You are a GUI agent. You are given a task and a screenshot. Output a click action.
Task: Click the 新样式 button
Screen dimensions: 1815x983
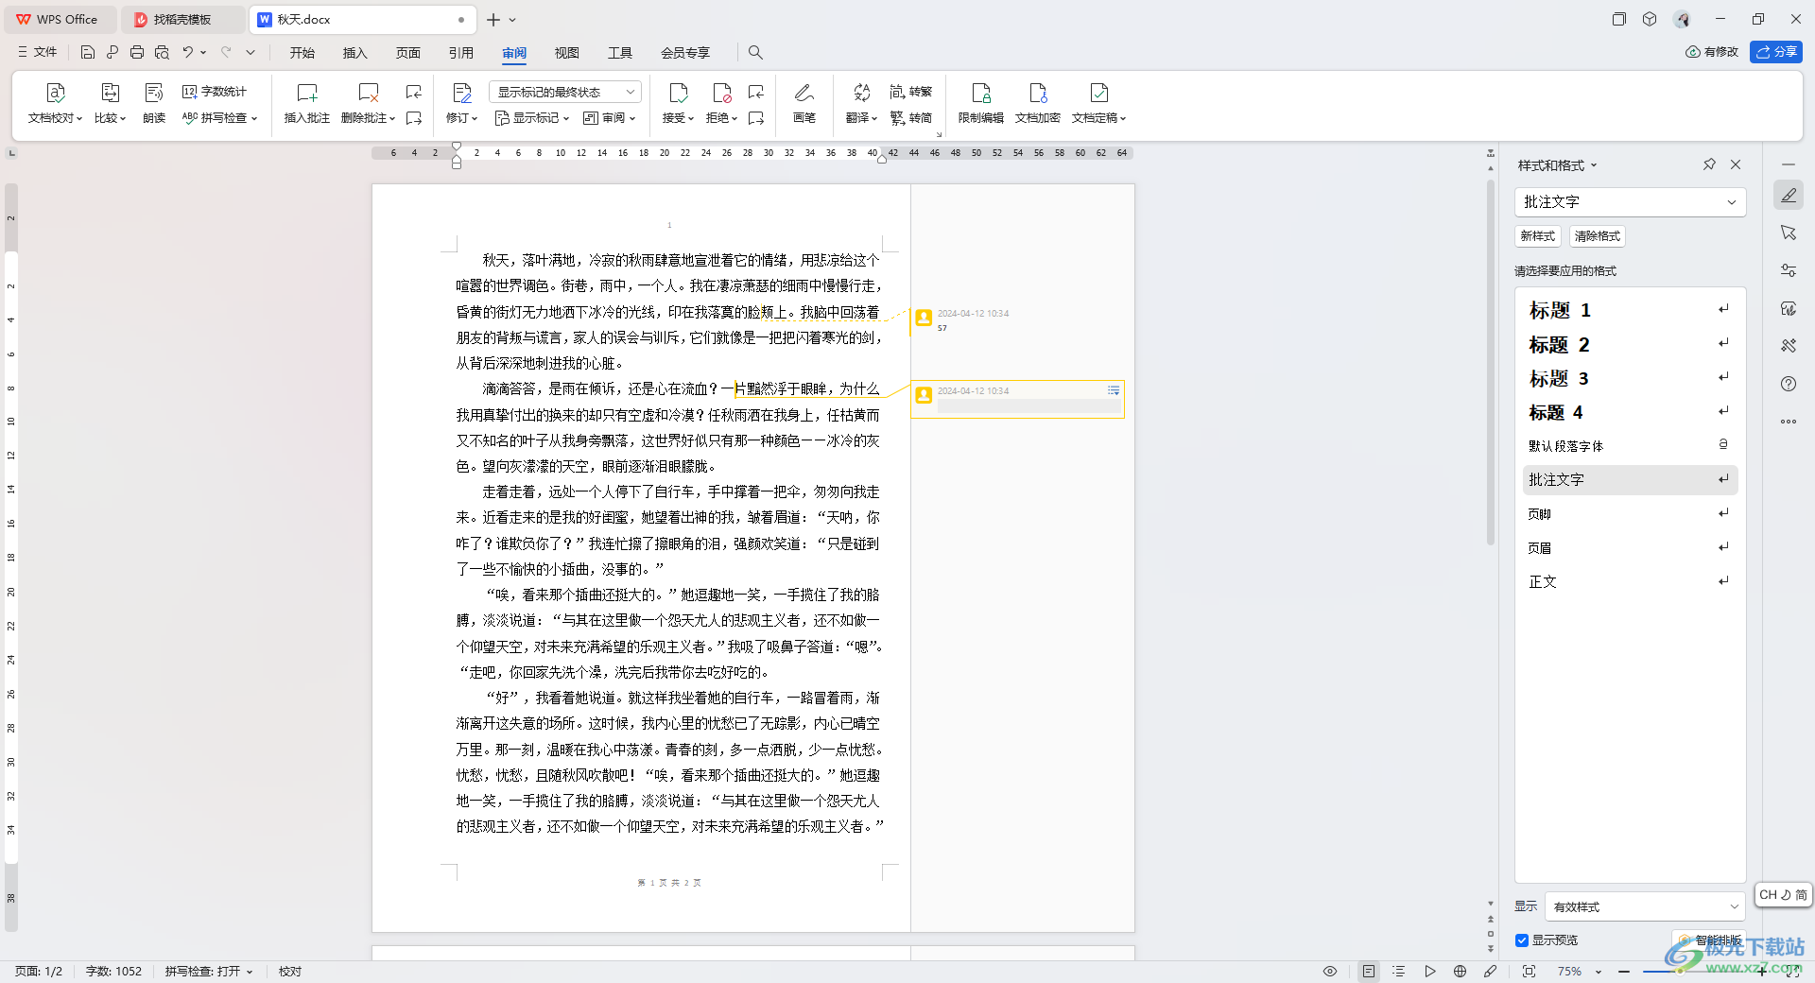tap(1538, 236)
